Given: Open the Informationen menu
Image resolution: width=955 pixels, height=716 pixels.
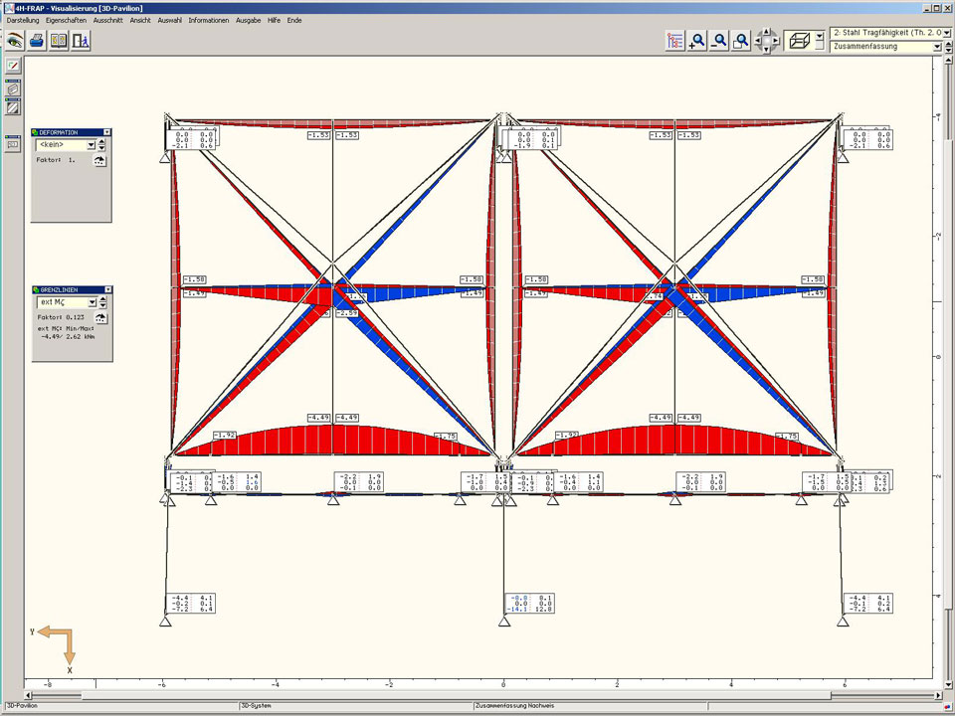Looking at the screenshot, I should 208,20.
